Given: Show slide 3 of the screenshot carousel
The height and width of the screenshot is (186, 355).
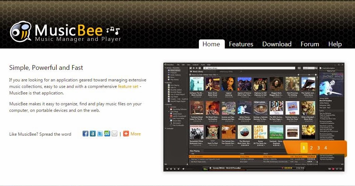Looking at the screenshot, I should pyautogui.click(x=318, y=148).
